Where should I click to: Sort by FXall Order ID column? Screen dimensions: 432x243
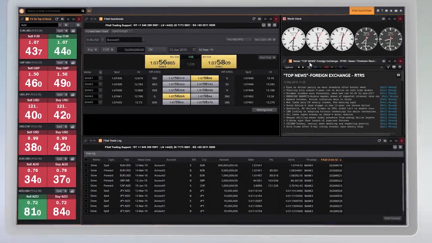point(331,160)
